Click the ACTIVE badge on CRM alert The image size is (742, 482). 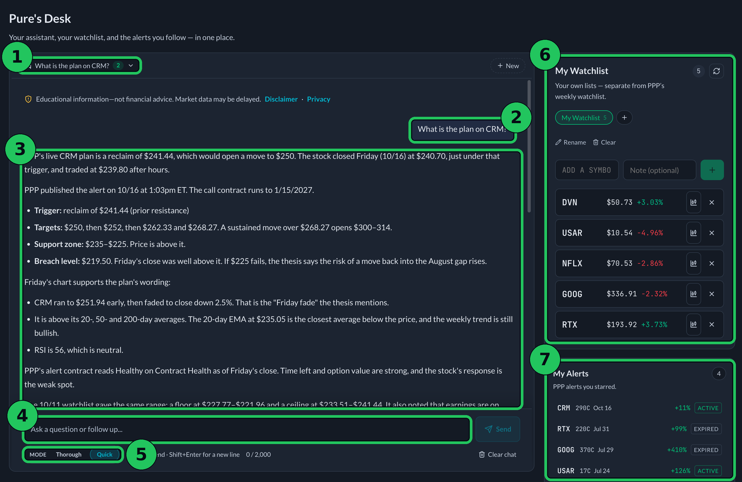point(708,408)
